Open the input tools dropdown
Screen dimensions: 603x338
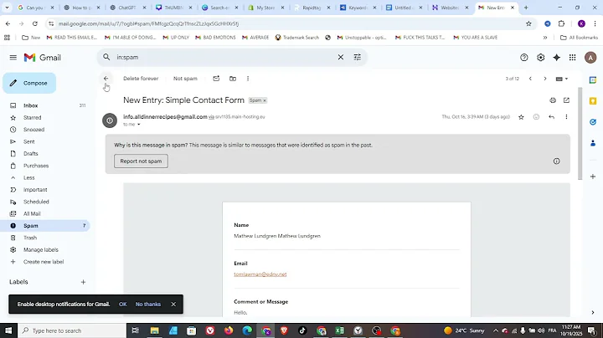coord(562,79)
